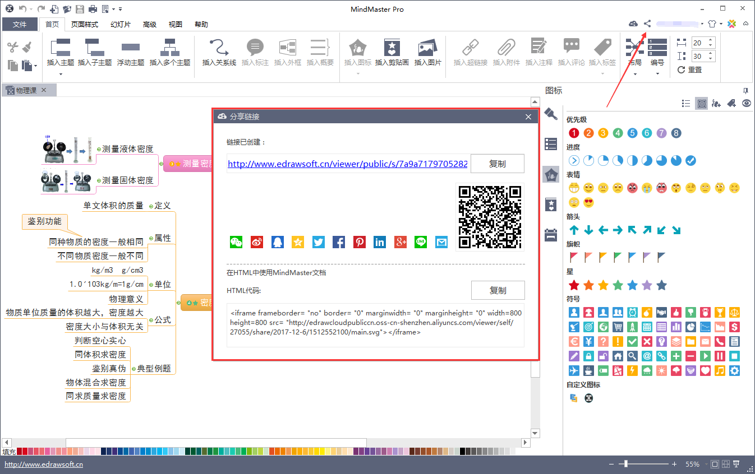Share via LinkedIn icon in dialog

click(380, 242)
